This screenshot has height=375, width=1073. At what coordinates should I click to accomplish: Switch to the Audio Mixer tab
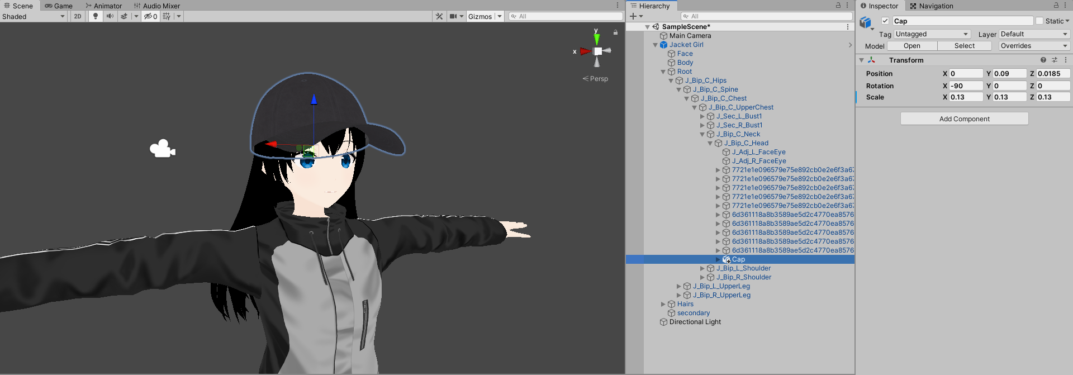click(x=157, y=6)
